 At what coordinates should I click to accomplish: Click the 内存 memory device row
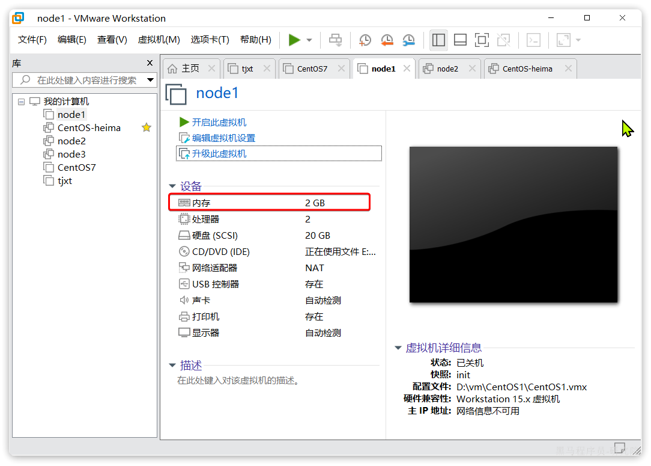[x=269, y=203]
